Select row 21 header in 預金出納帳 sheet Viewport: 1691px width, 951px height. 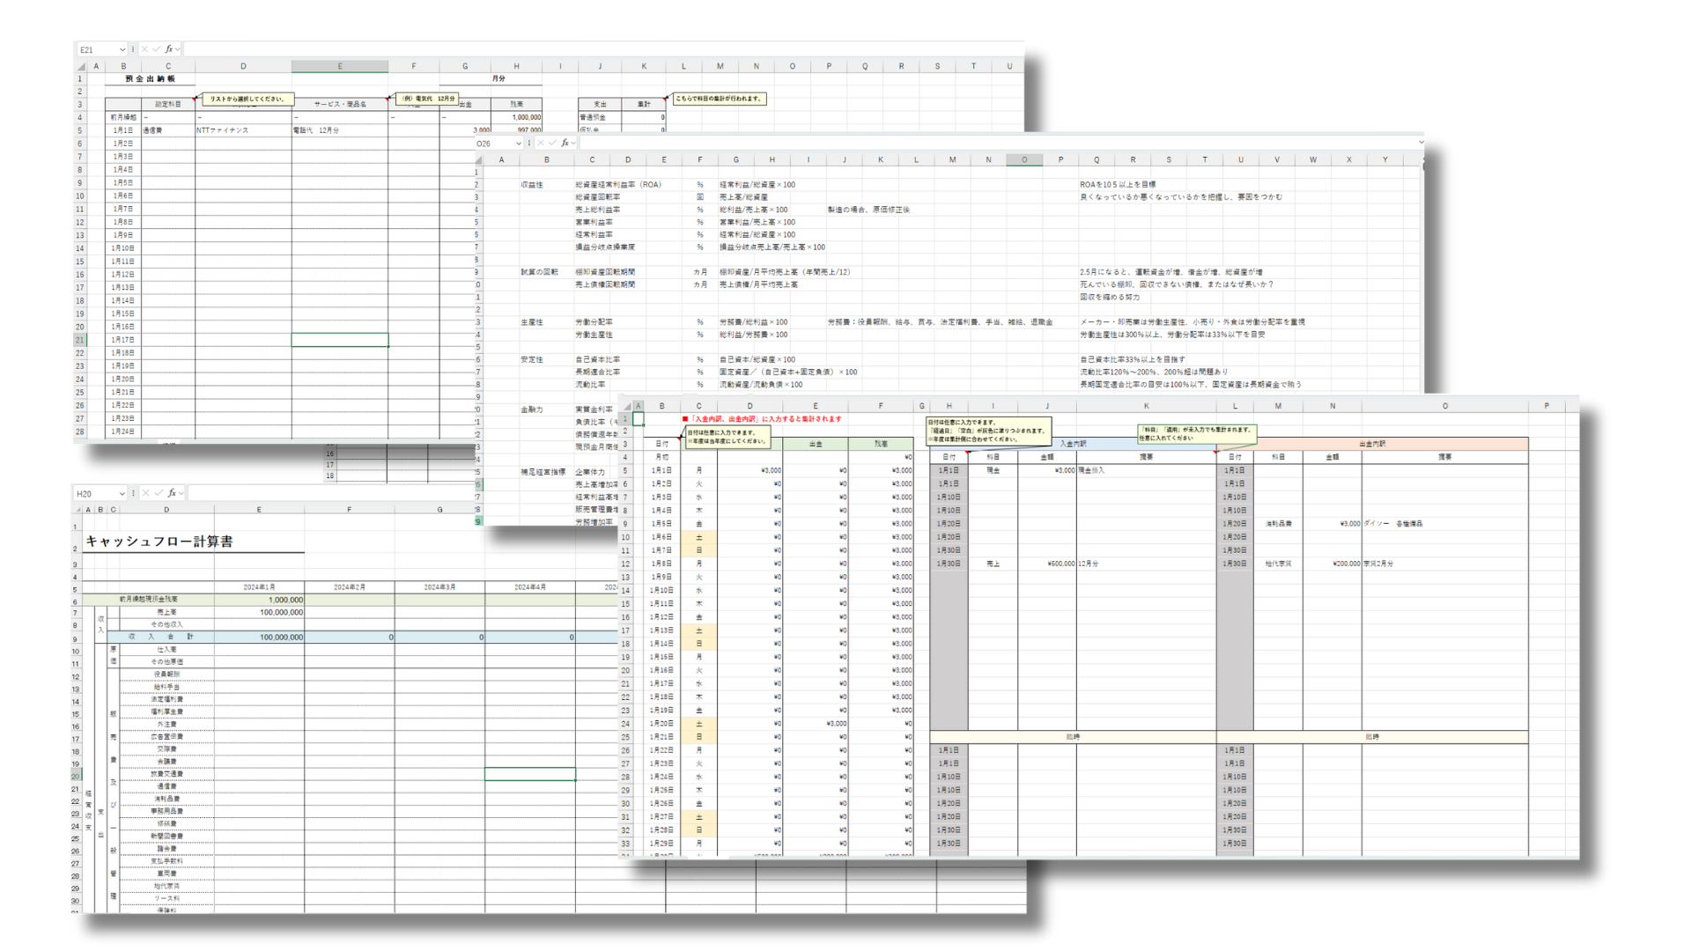79,340
